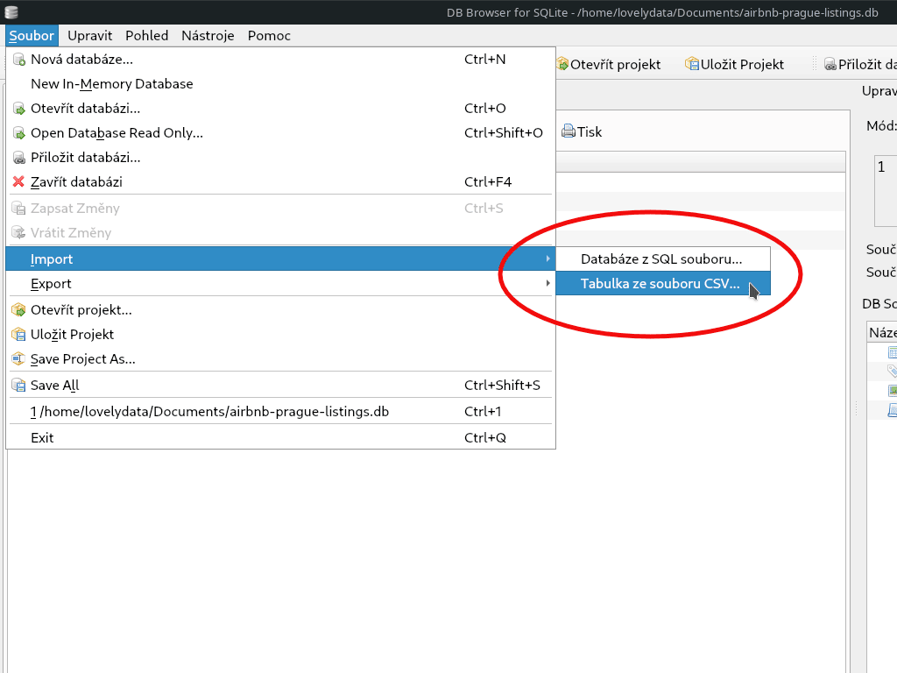Select Open Database Read Only... entry
897x673 pixels.
pyautogui.click(x=280, y=133)
